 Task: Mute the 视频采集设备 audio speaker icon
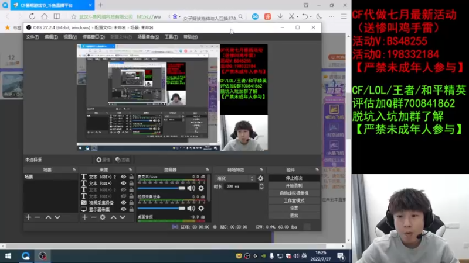click(191, 208)
